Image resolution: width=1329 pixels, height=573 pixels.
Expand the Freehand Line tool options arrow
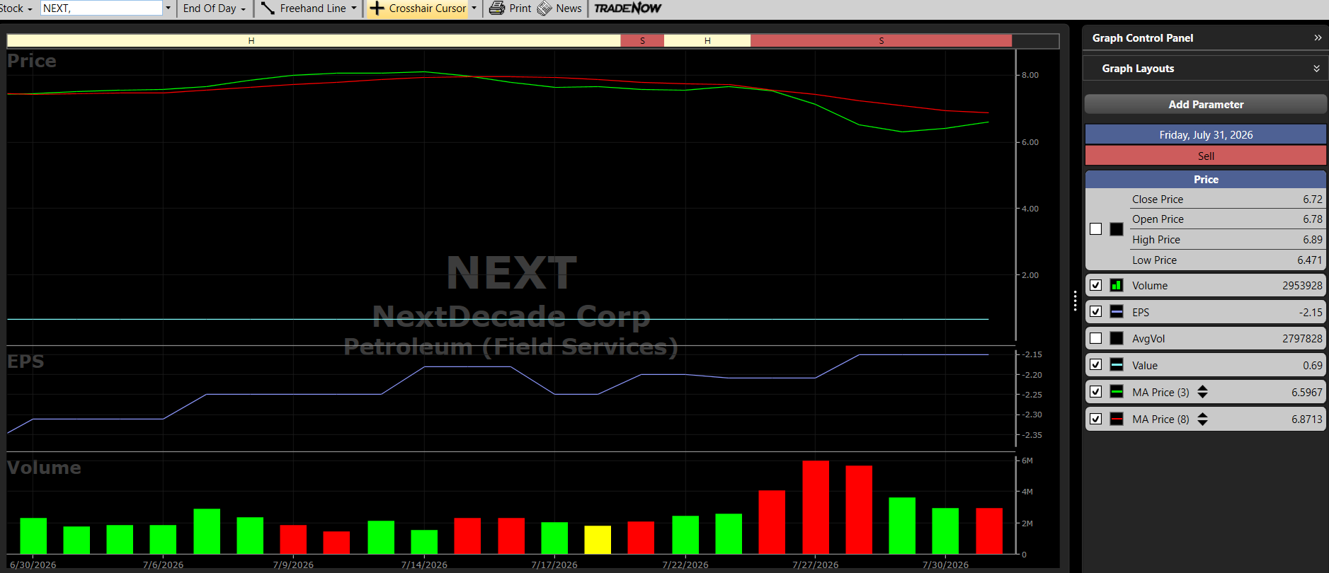pos(354,8)
